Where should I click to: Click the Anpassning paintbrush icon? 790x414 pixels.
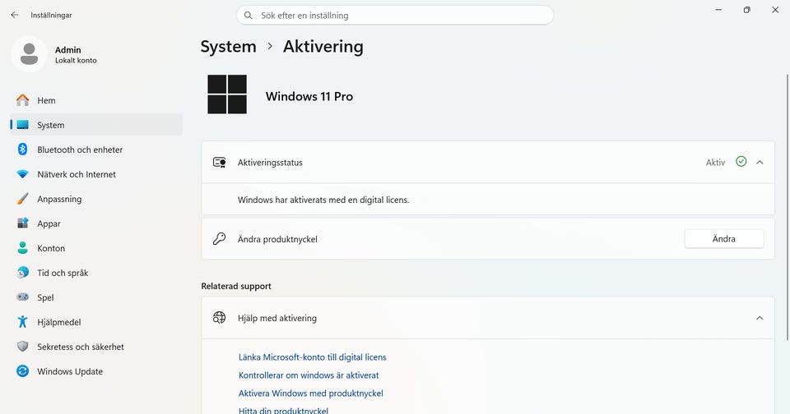point(23,199)
